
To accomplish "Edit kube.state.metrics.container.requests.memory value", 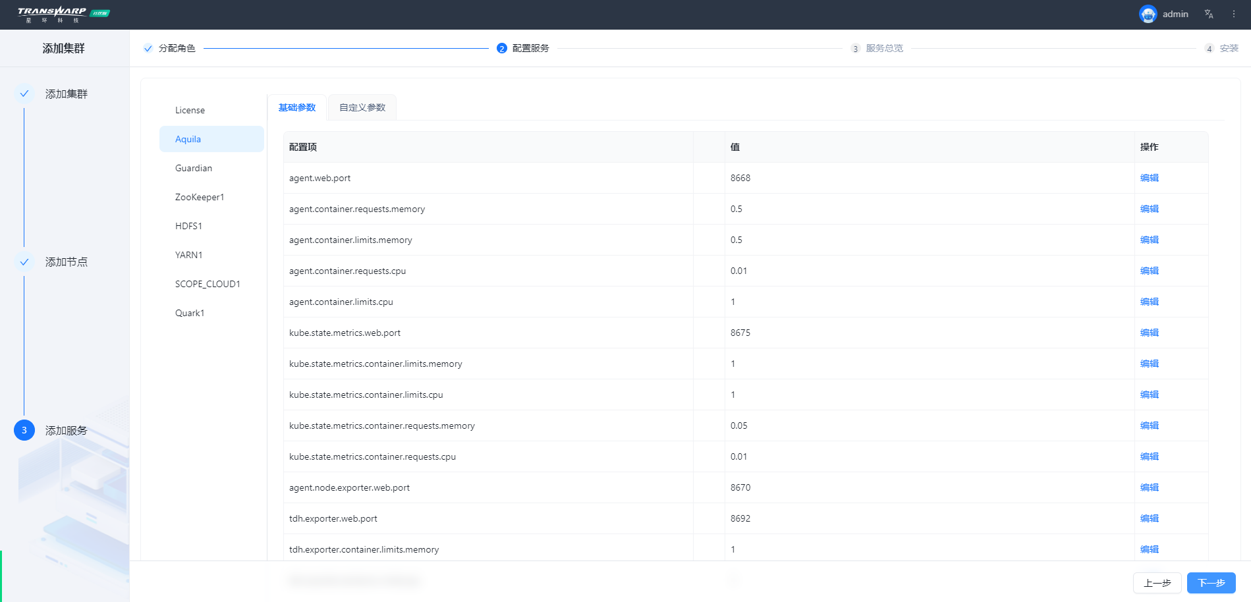I will tap(1150, 425).
